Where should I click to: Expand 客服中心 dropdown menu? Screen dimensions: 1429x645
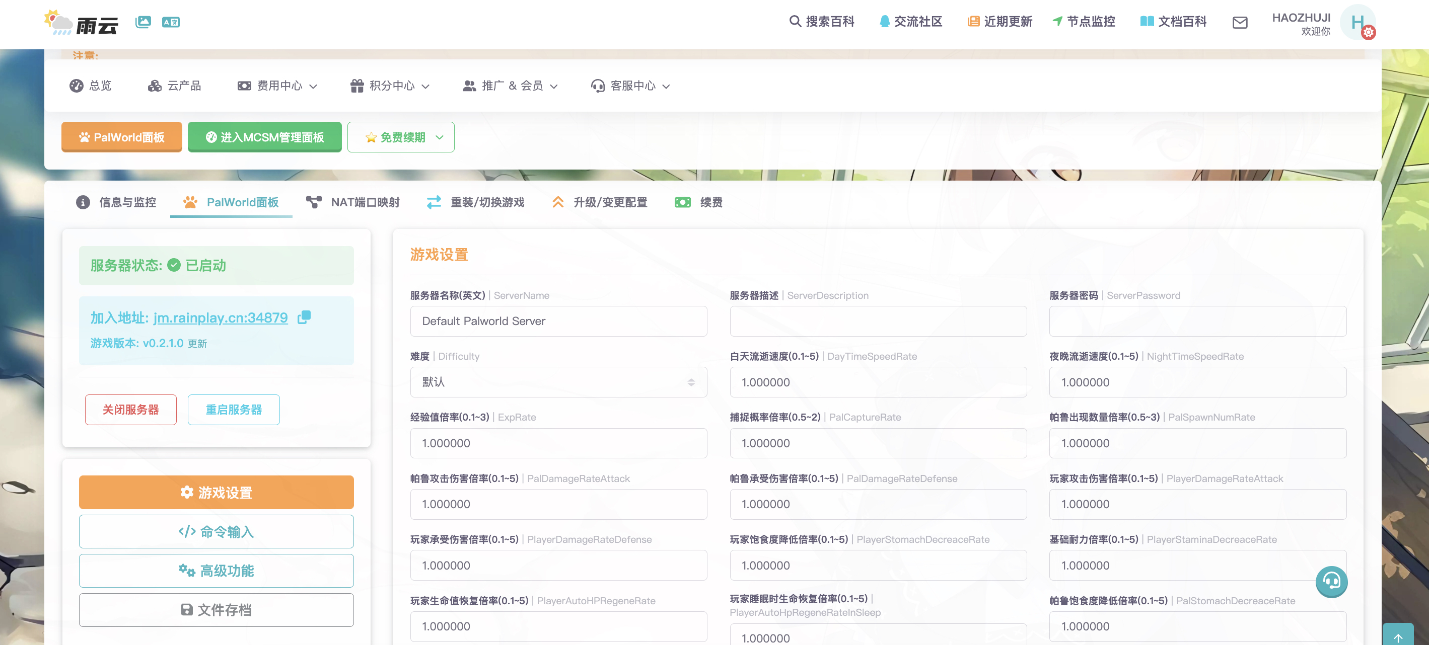(631, 86)
